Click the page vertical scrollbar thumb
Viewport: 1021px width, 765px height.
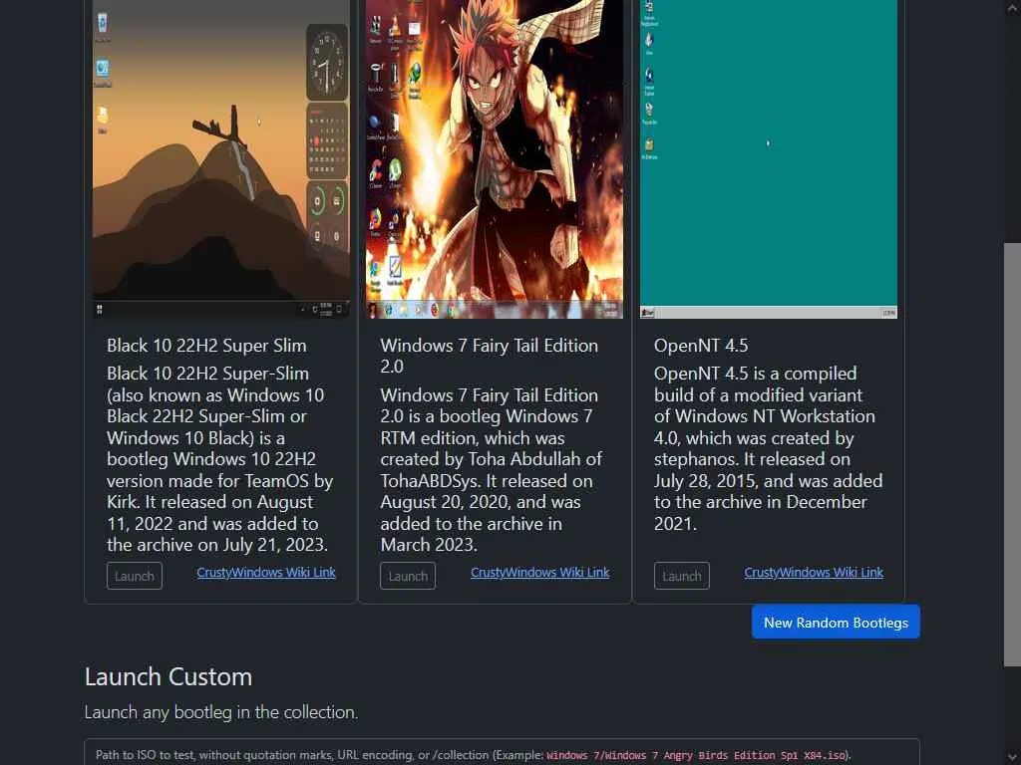pyautogui.click(x=1012, y=454)
